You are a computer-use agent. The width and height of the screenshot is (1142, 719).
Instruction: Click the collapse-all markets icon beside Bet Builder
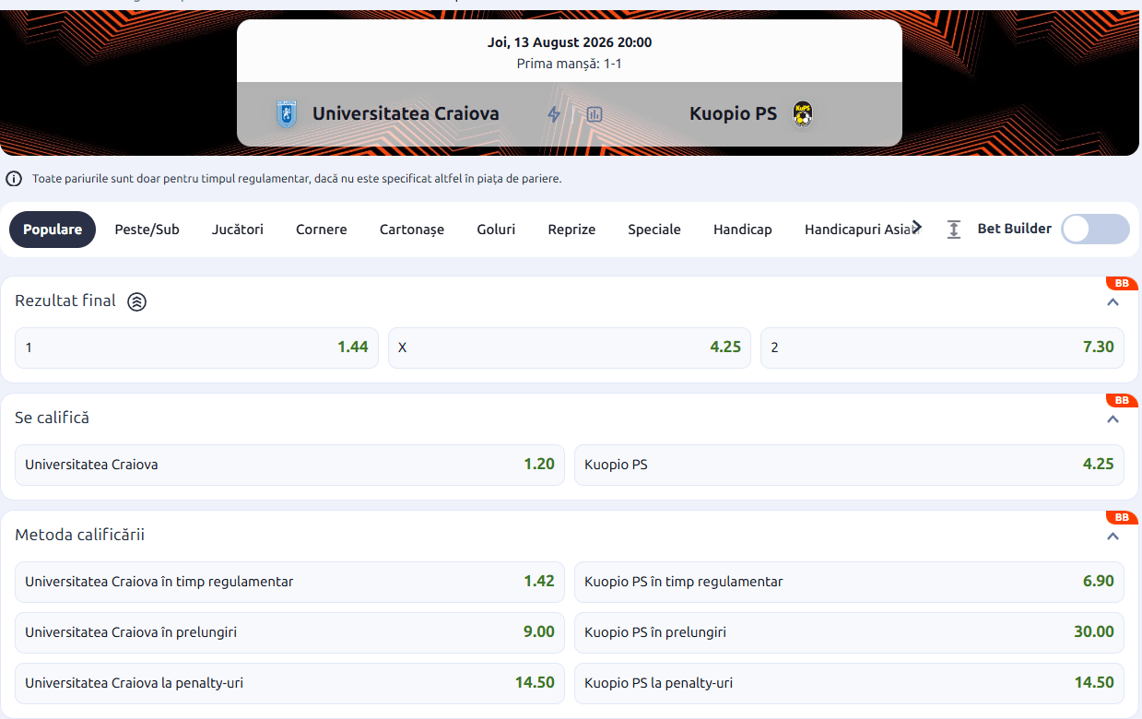[954, 230]
